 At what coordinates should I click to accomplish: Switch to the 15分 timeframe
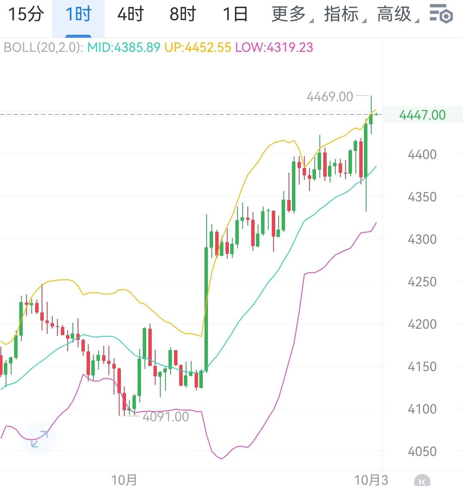click(x=26, y=14)
